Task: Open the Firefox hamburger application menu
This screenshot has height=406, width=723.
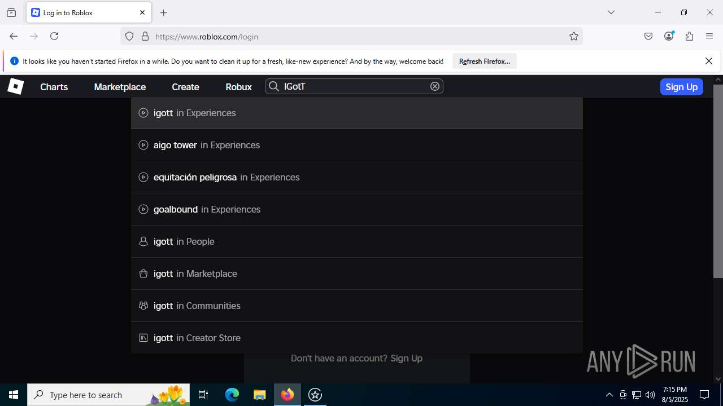Action: 709,36
